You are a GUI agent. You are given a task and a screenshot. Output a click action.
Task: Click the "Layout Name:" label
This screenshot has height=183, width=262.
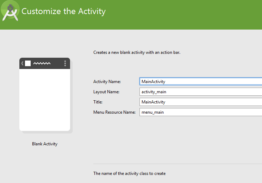coord(106,92)
